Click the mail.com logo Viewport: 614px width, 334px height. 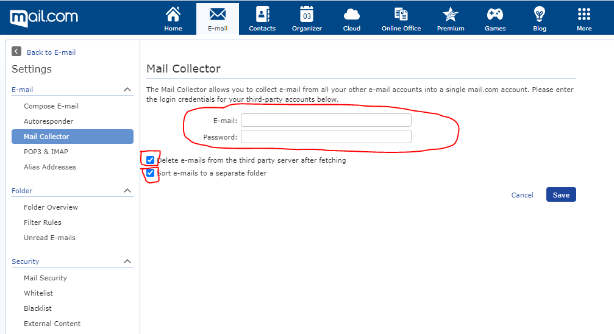[x=44, y=17]
